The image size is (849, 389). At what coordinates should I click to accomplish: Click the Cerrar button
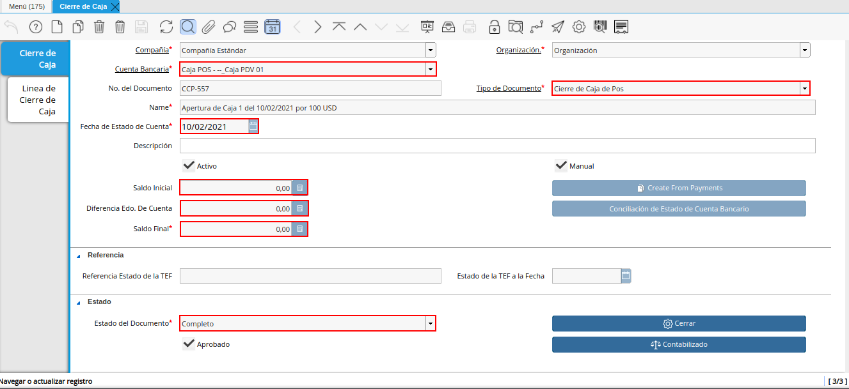pyautogui.click(x=679, y=323)
